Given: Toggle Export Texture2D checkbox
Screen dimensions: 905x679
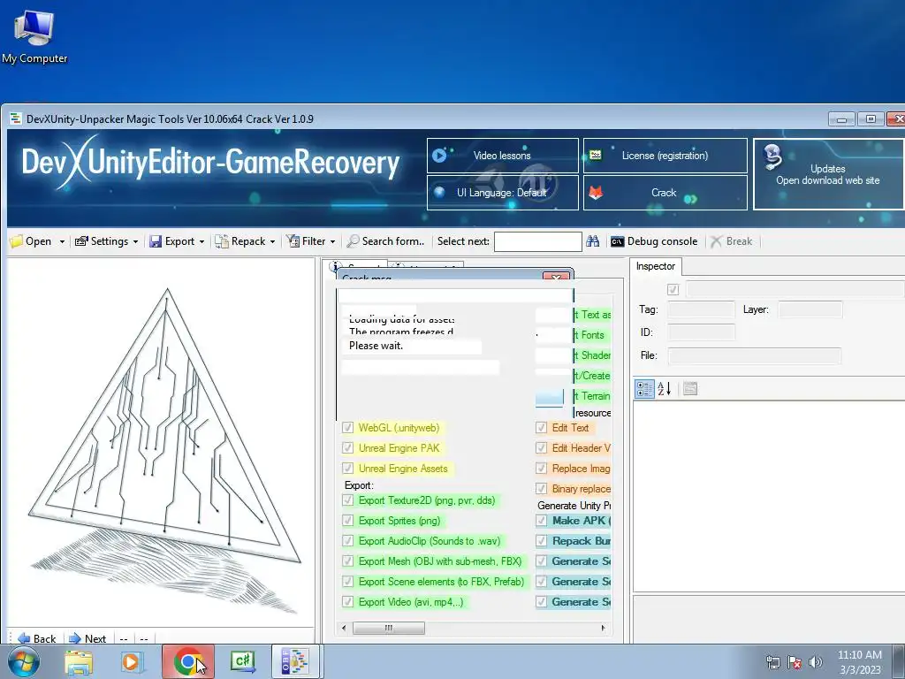Looking at the screenshot, I should [347, 500].
